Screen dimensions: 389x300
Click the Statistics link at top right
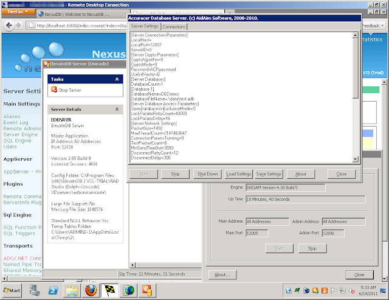point(372,40)
